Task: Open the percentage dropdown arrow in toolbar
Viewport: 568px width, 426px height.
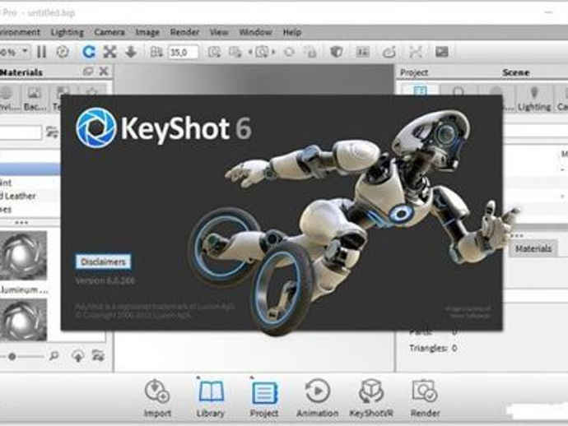Action: click(25, 51)
